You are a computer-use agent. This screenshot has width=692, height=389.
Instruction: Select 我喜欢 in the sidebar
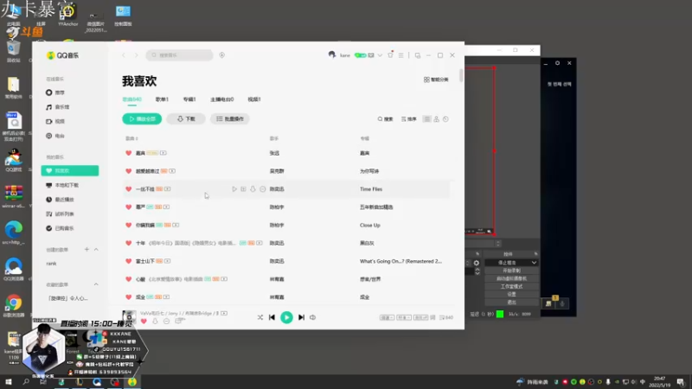coord(70,170)
